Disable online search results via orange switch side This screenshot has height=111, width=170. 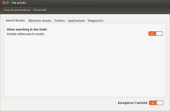pyautogui.click(x=152, y=34)
